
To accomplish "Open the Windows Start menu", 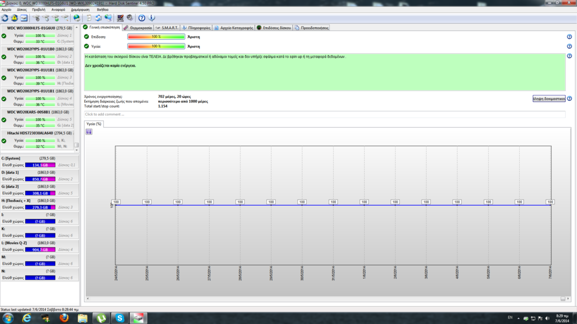I will pos(8,318).
